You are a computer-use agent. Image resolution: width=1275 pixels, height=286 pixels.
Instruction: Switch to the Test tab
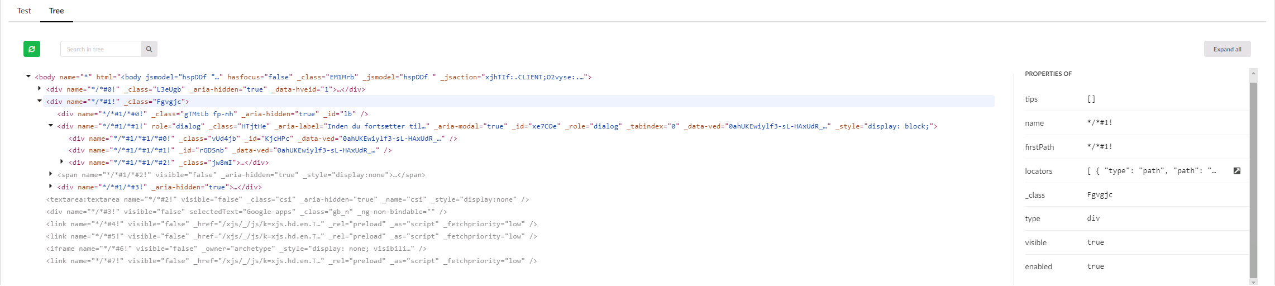(24, 11)
